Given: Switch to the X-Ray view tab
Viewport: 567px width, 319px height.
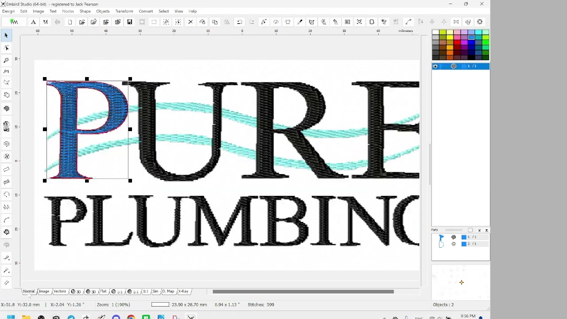Looking at the screenshot, I should (x=183, y=292).
